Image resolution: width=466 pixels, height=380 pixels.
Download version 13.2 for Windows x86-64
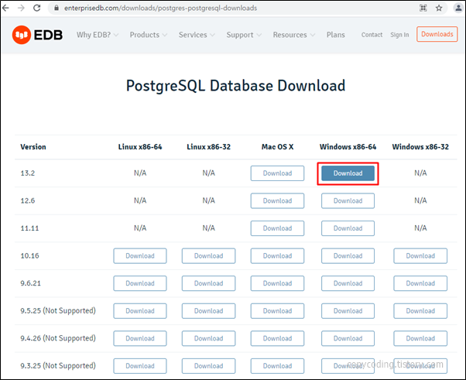[x=348, y=173]
